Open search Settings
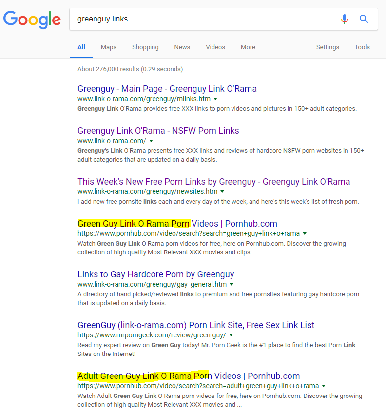The height and width of the screenshot is (418, 386). [328, 47]
